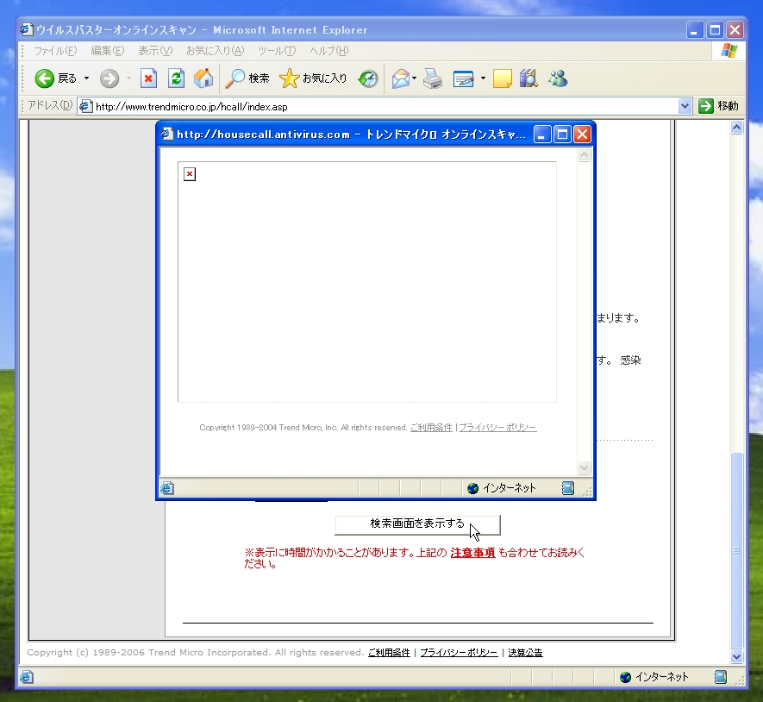Click the 移動 Go button
Image resolution: width=763 pixels, height=702 pixels.
[719, 106]
